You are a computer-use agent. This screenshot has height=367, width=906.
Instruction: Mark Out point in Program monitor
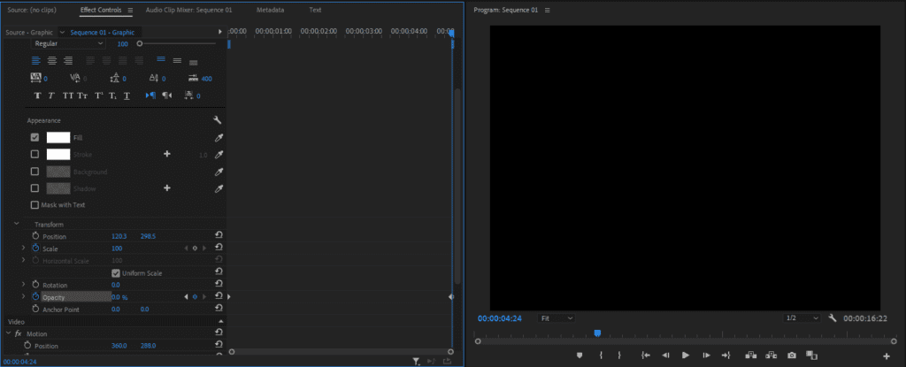[x=618, y=356]
